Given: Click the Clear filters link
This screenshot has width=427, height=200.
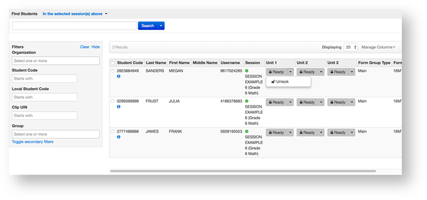Looking at the screenshot, I should [x=85, y=47].
